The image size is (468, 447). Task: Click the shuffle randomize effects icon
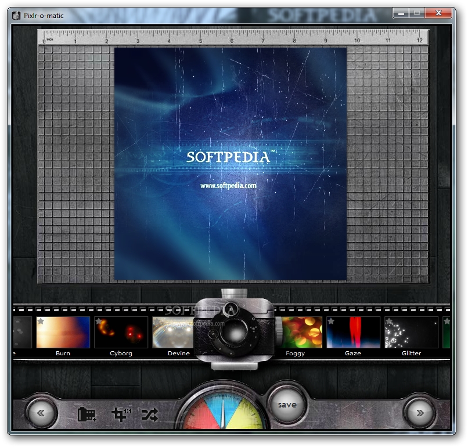(x=150, y=414)
